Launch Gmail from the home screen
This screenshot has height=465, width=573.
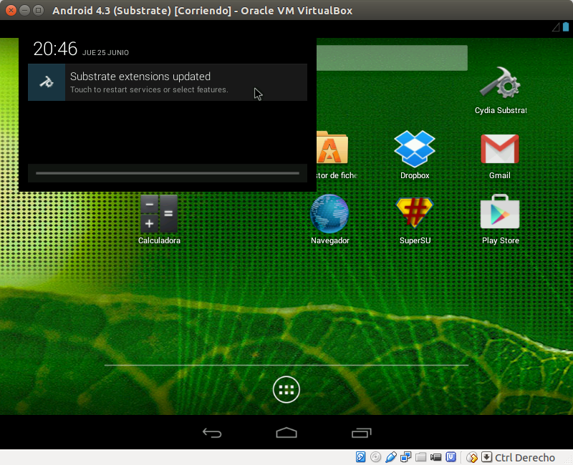pos(499,147)
